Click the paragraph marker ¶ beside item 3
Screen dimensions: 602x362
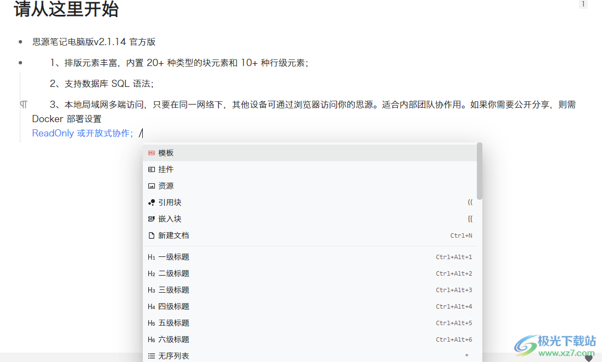pyautogui.click(x=23, y=104)
